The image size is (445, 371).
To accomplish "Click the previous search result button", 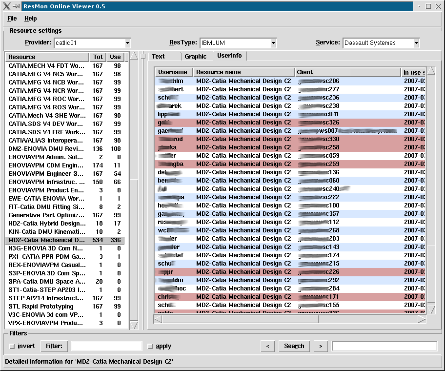I will pyautogui.click(x=267, y=346).
